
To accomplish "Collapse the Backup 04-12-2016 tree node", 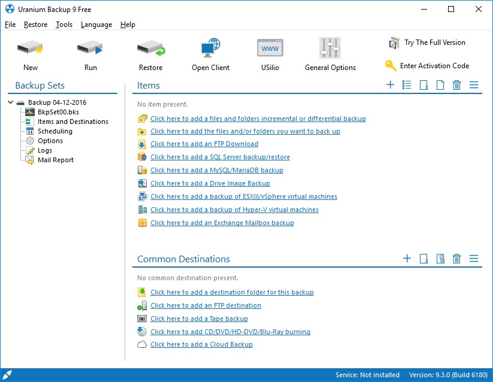I will 10,102.
